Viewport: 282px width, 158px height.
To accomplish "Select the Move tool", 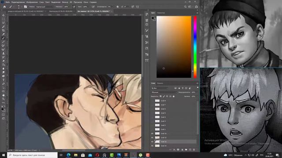I will point(4,15).
